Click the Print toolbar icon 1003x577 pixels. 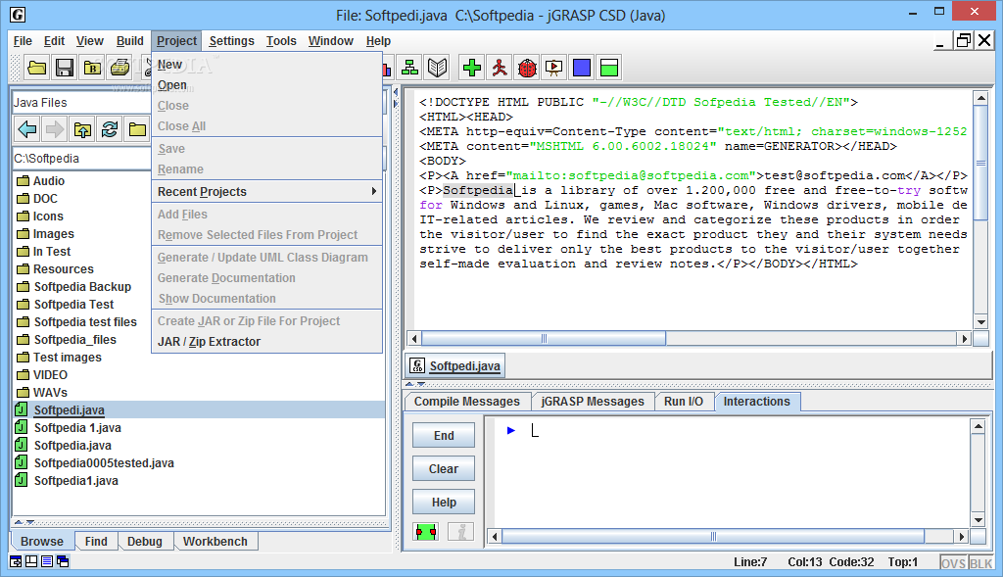pos(119,68)
